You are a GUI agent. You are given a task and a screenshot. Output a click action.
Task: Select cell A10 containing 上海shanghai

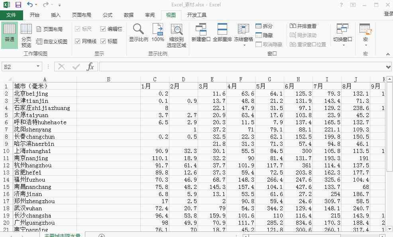(44, 151)
